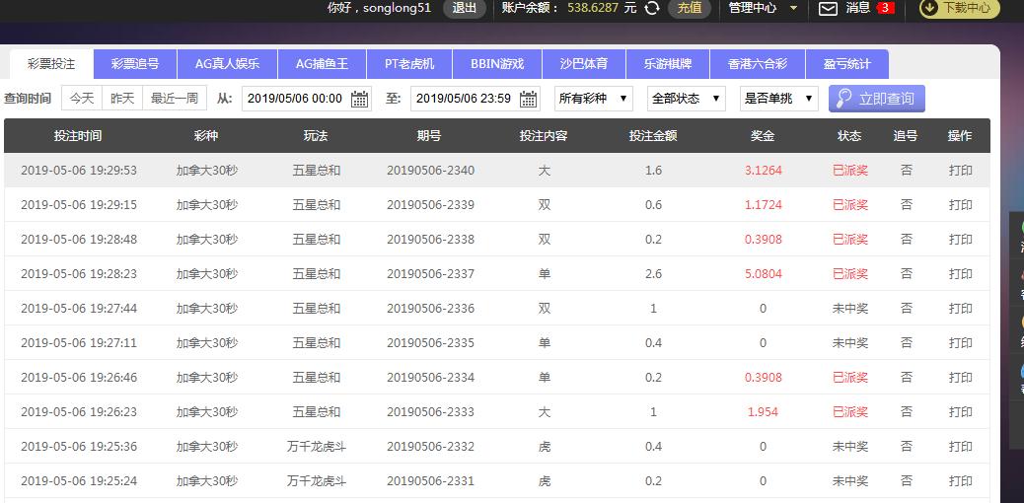Click the 投注时间 column header
This screenshot has width=1024, height=503.
[x=78, y=136]
